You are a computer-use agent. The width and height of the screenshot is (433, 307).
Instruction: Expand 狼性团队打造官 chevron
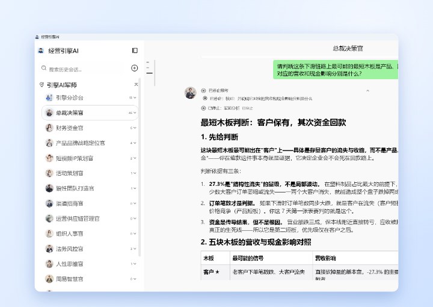click(x=135, y=188)
